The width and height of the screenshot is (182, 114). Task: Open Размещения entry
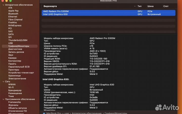[15, 93]
